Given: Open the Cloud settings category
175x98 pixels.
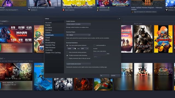Looking at the screenshot, I should pyautogui.click(x=48, y=38).
